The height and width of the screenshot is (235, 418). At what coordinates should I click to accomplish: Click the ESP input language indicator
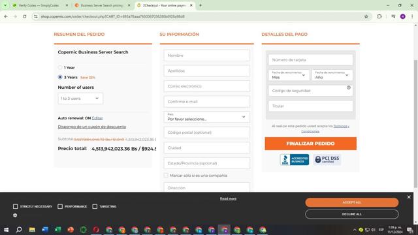click(x=381, y=230)
